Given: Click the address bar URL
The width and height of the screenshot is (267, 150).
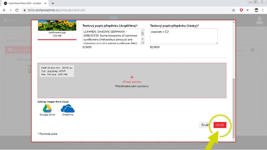Looking at the screenshot, I should tap(56, 10).
